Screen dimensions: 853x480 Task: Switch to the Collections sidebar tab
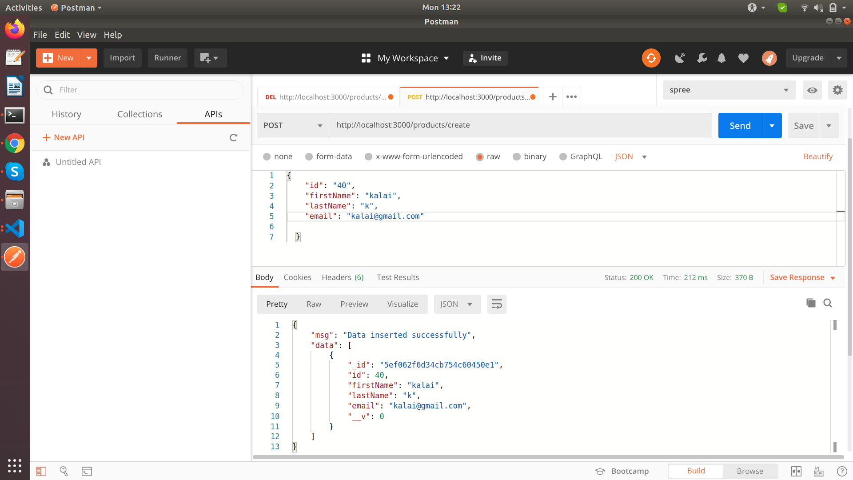(140, 115)
